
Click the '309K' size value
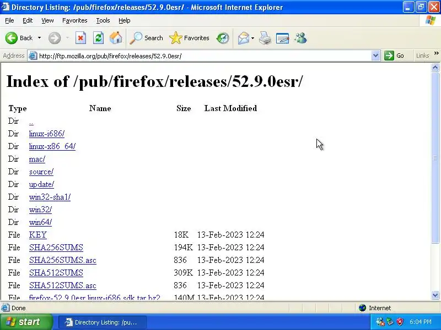(183, 272)
